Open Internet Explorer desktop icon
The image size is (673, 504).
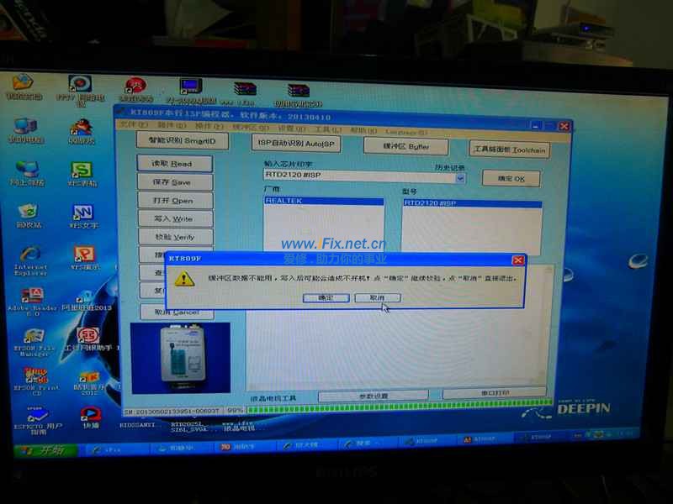[29, 255]
